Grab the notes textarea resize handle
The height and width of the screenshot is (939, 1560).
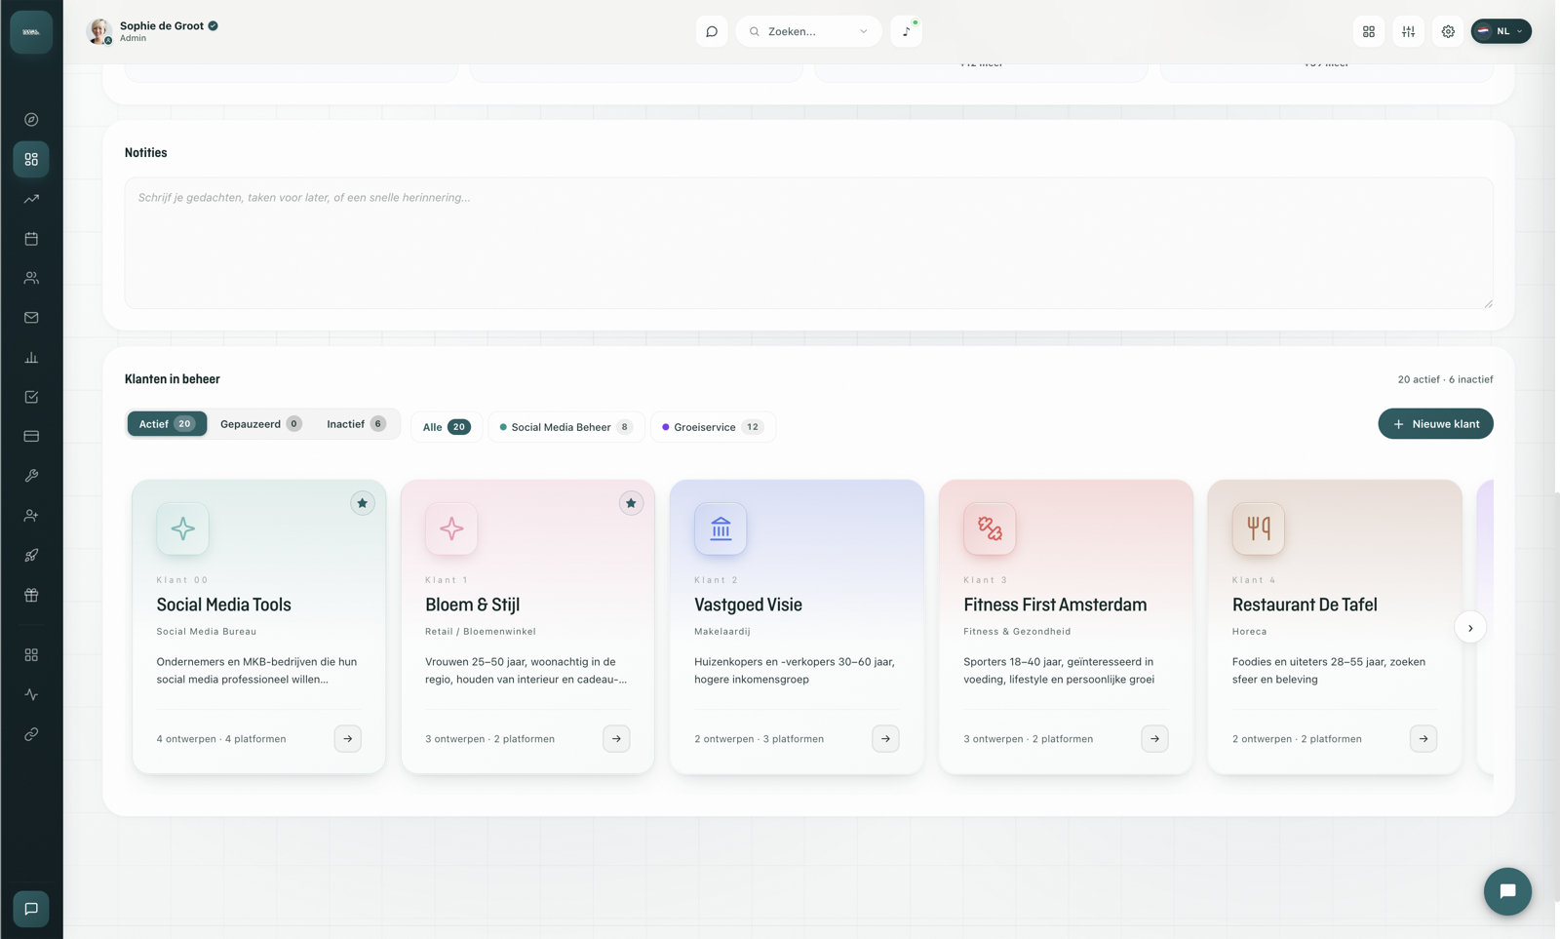coord(1488,303)
